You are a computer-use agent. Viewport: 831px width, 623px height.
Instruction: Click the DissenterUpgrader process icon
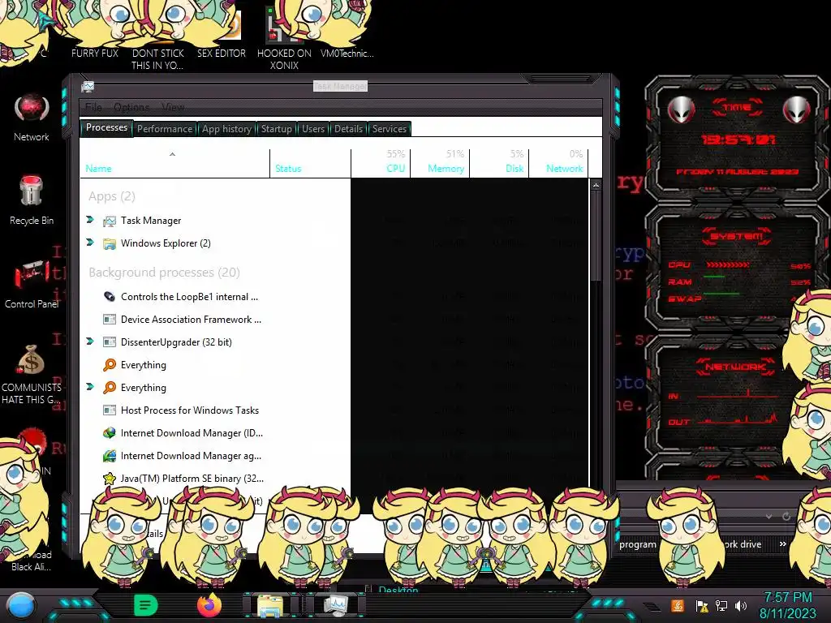point(110,342)
